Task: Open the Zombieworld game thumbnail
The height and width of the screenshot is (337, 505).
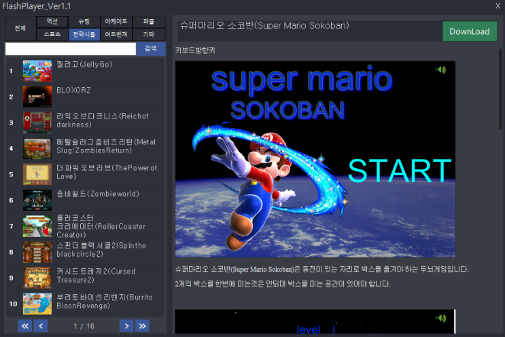Action: 37,200
